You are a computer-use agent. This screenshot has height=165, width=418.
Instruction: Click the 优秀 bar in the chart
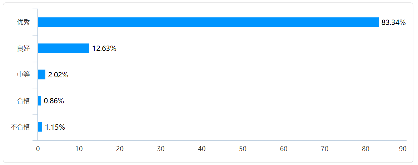tap(208, 22)
